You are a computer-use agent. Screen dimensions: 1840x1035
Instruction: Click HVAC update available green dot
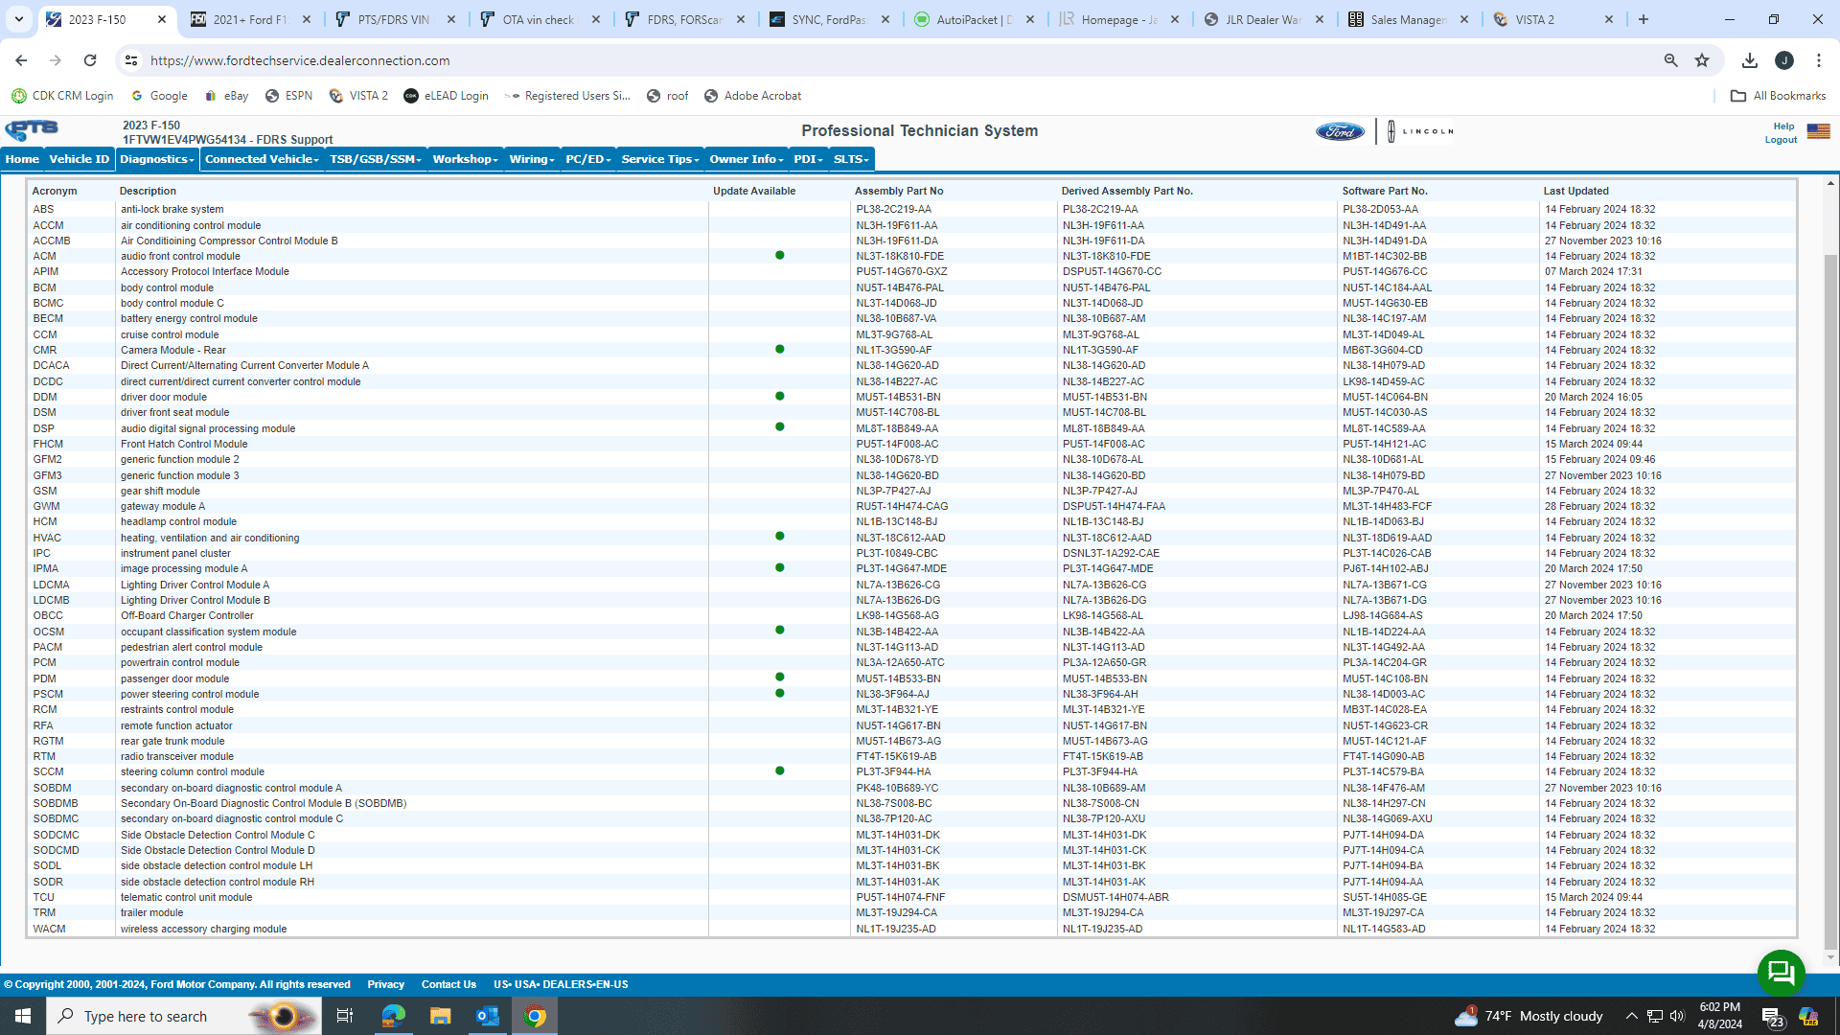(779, 537)
